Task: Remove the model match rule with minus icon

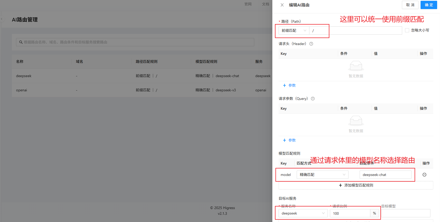Action: pyautogui.click(x=424, y=175)
